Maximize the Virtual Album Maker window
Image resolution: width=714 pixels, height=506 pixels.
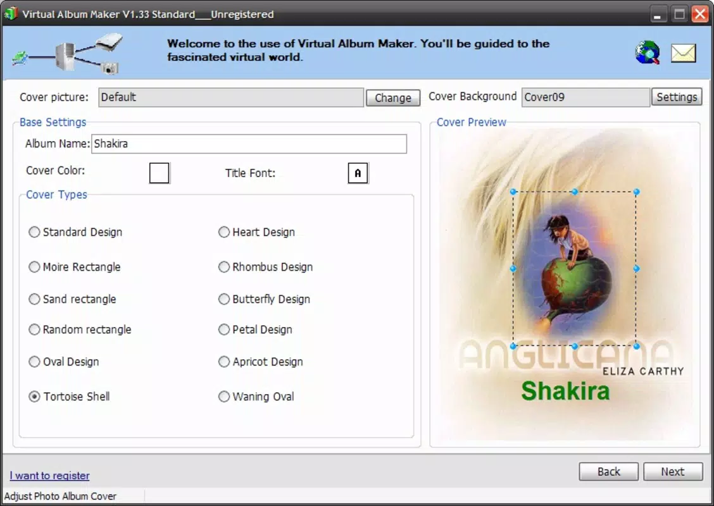click(x=679, y=14)
